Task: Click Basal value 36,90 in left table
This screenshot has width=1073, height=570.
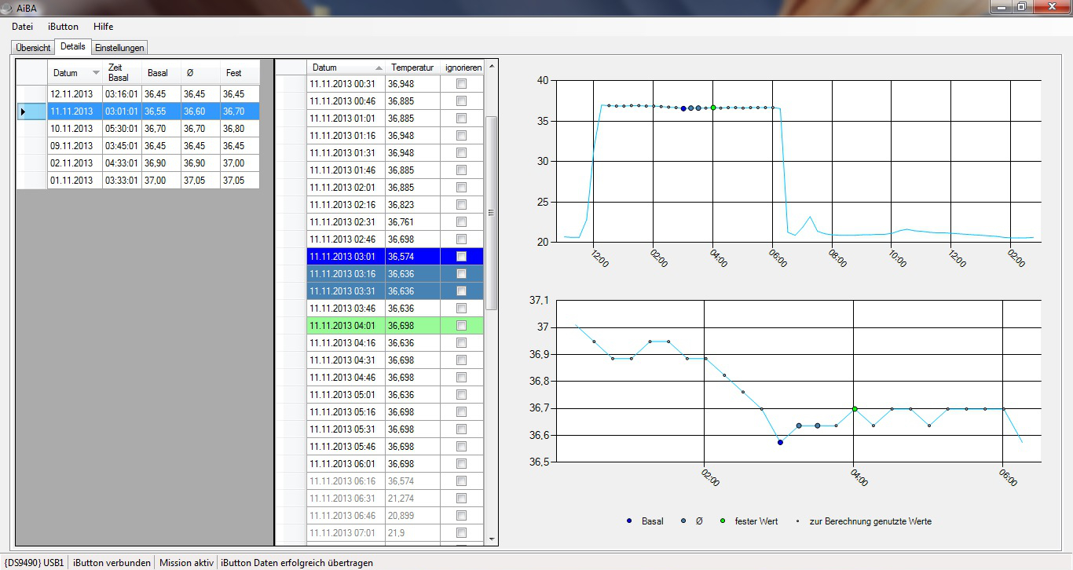Action: pyautogui.click(x=161, y=163)
